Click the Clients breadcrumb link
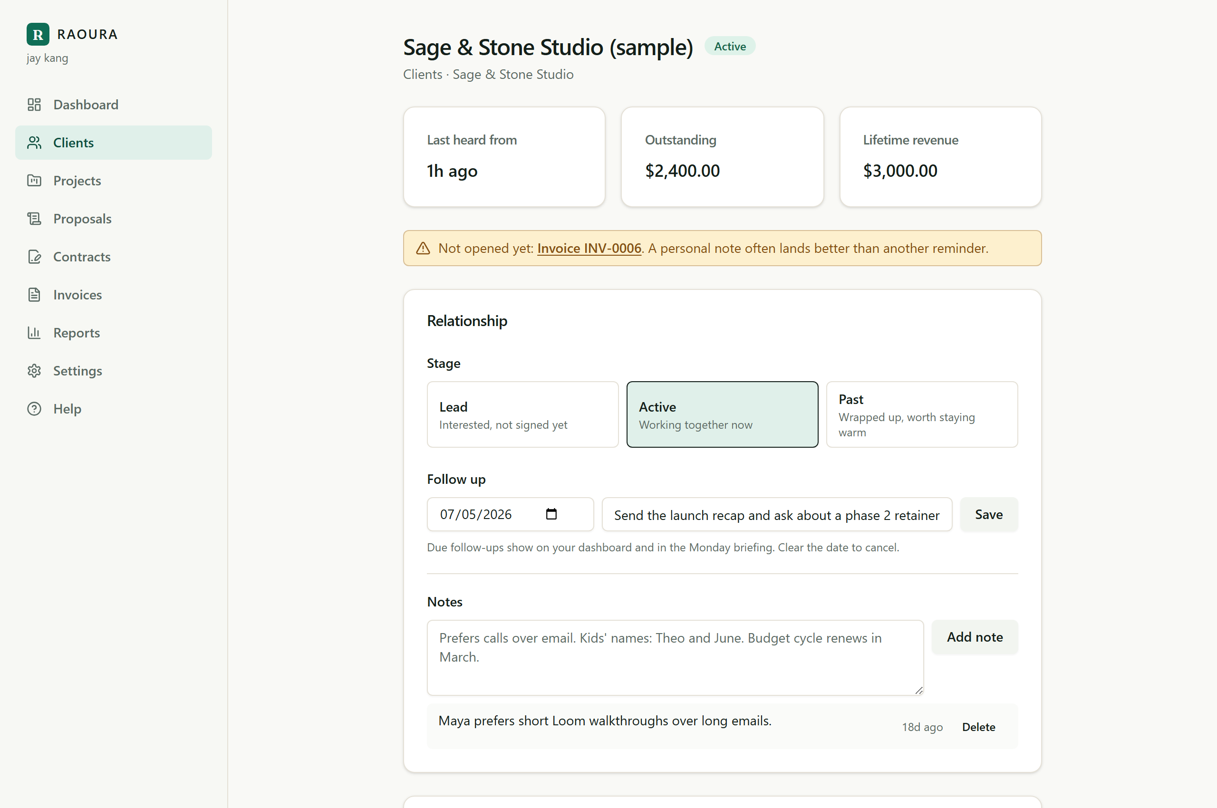The width and height of the screenshot is (1217, 808). point(422,74)
